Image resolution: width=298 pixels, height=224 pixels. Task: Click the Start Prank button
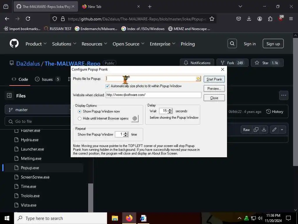214,79
